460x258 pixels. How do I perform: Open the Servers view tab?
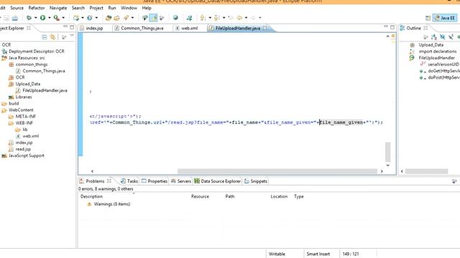click(x=181, y=181)
